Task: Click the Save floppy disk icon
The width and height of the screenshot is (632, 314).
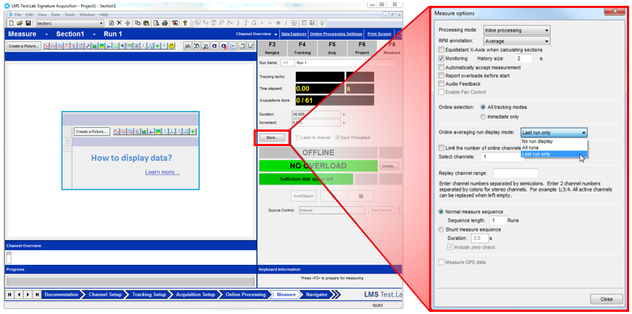Action: [28, 23]
